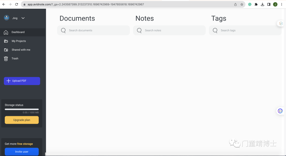Screen dimensions: 286x156
Task: Click the Dashboard home icon
Action: point(6,32)
